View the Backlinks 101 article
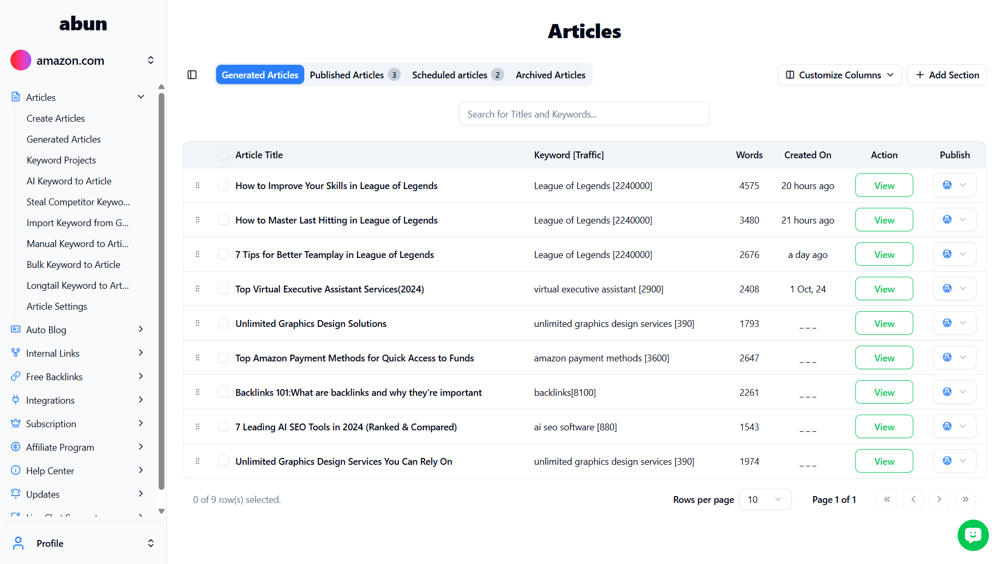1002x564 pixels. [884, 392]
